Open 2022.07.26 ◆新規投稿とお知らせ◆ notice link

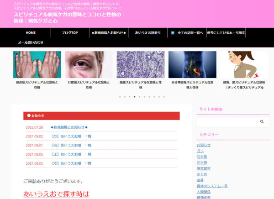69,127
